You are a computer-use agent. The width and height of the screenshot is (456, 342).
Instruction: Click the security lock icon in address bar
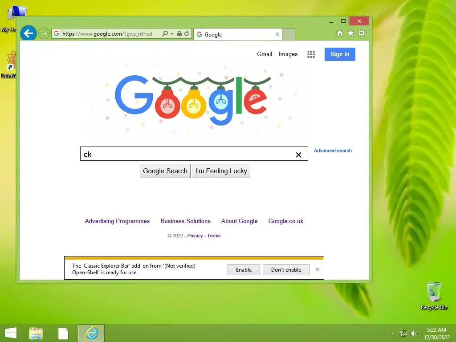pyautogui.click(x=179, y=34)
